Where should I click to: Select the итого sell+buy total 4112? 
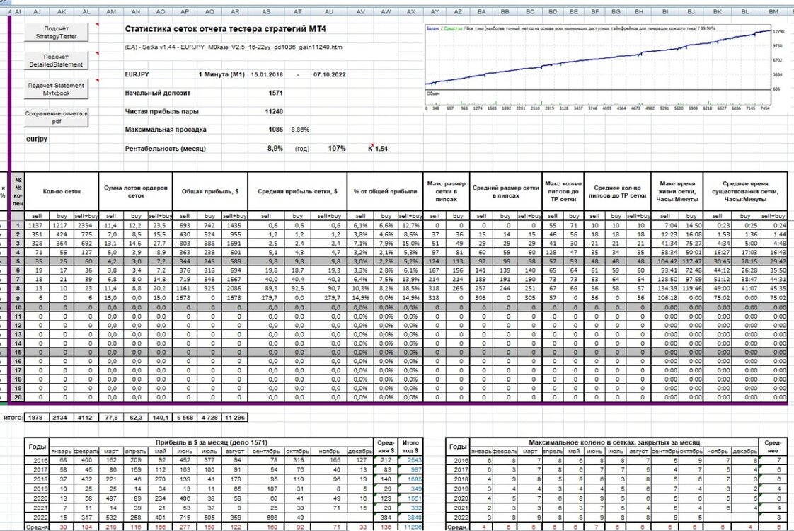(86, 418)
